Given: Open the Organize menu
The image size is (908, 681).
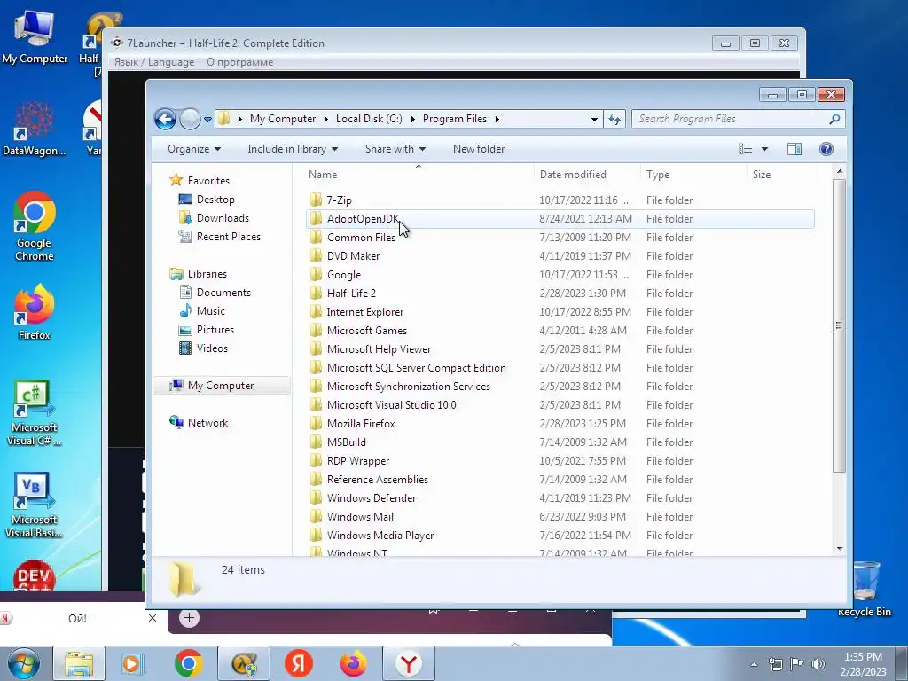Looking at the screenshot, I should tap(194, 149).
